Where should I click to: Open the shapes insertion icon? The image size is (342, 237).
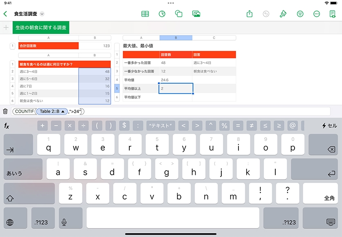click(x=178, y=13)
